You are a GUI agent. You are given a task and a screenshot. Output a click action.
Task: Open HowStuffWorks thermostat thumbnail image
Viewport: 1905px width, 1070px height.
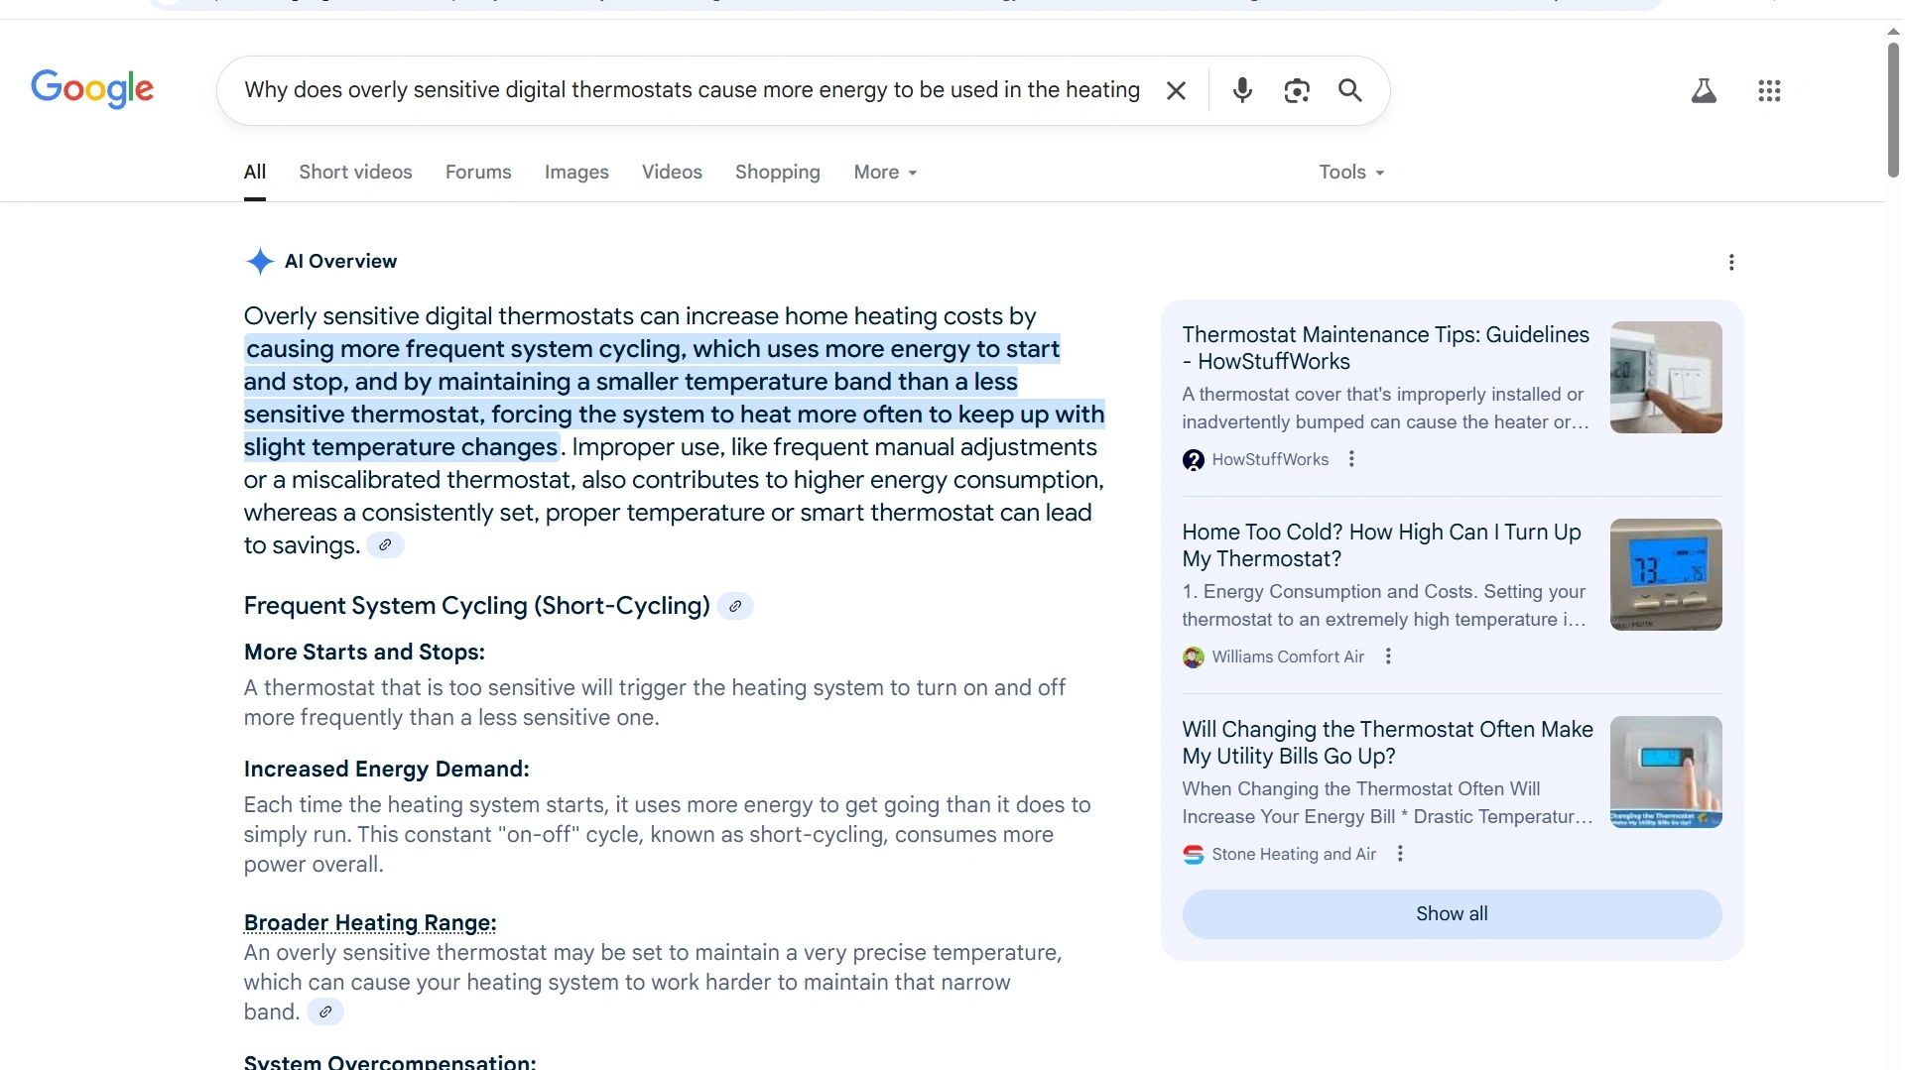click(x=1666, y=377)
